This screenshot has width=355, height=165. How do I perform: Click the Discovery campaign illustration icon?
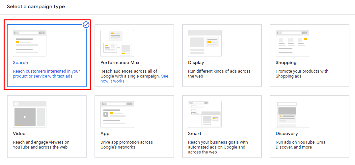pyautogui.click(x=292, y=114)
